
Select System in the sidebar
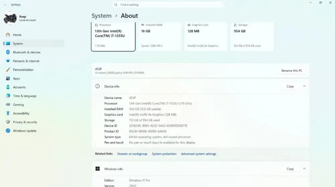pos(34,43)
